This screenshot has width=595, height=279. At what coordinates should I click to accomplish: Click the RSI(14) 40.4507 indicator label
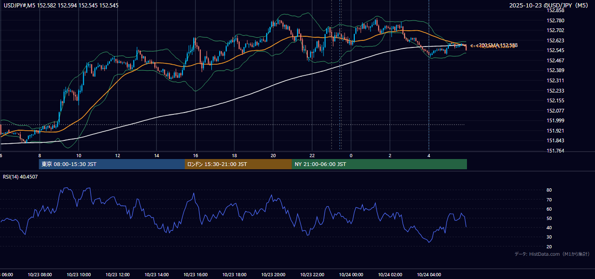coord(20,177)
